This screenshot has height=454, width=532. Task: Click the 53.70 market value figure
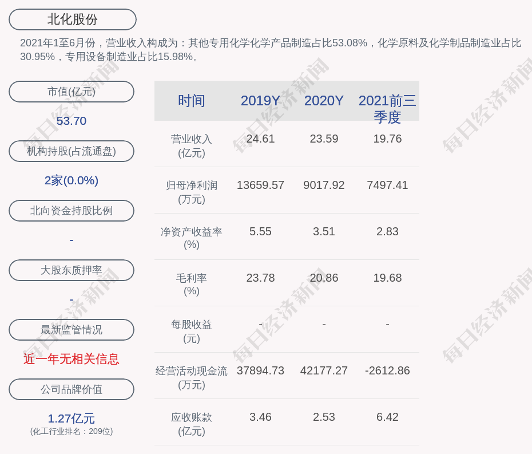pyautogui.click(x=72, y=121)
